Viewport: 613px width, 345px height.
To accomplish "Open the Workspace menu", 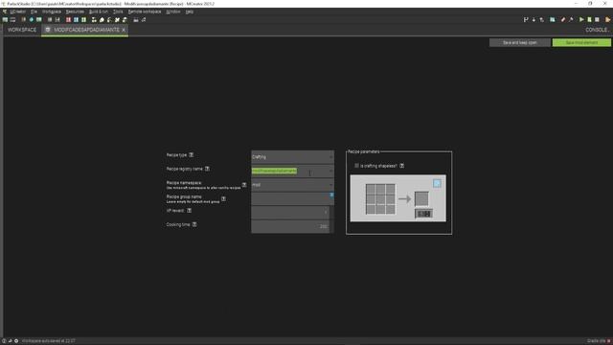I will coord(51,11).
